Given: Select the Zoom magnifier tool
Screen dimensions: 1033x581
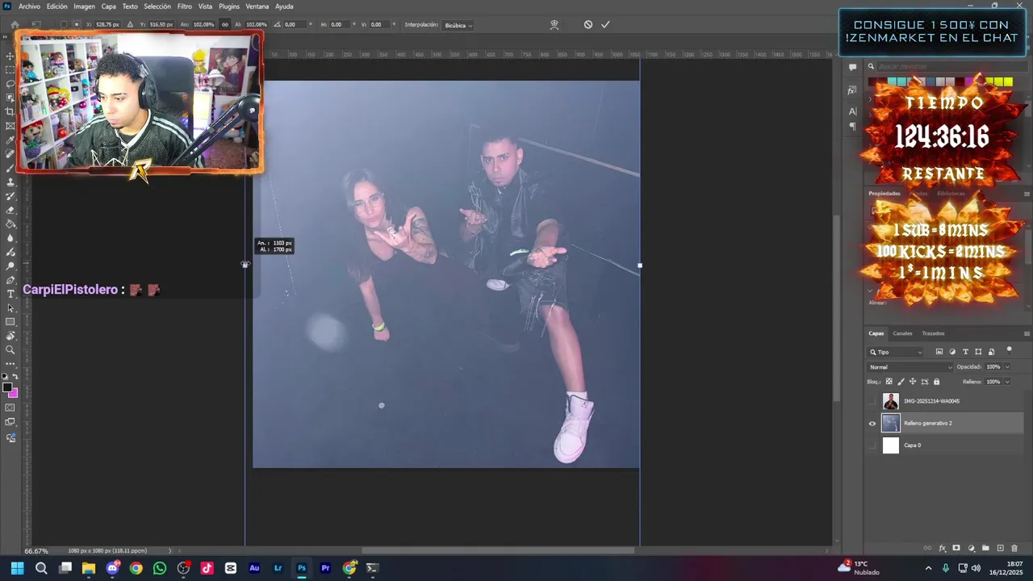Looking at the screenshot, I should [x=10, y=349].
